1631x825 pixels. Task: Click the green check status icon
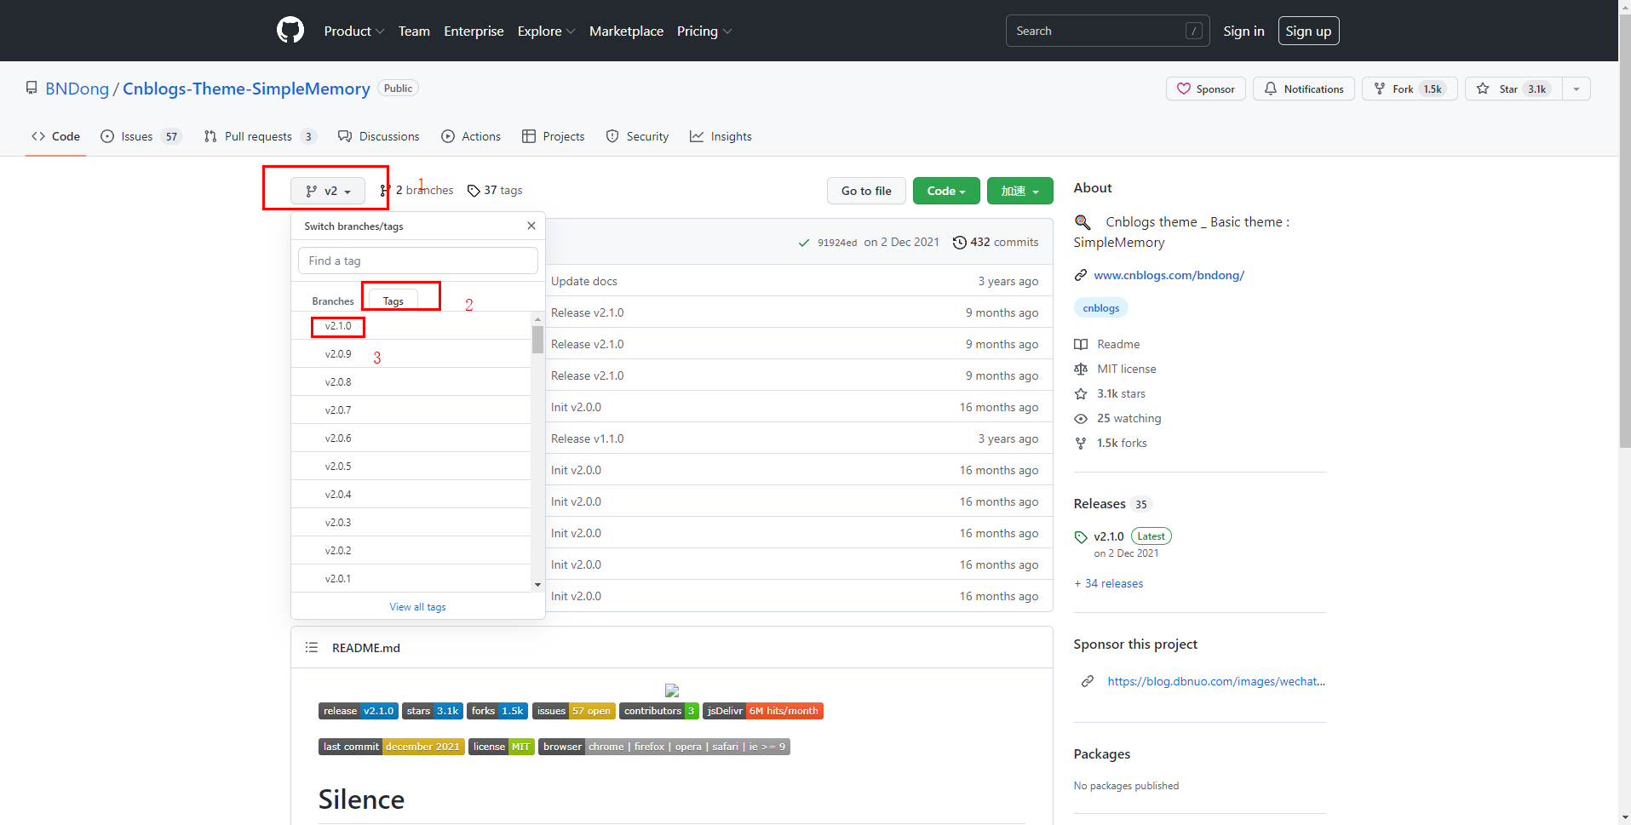(x=804, y=243)
